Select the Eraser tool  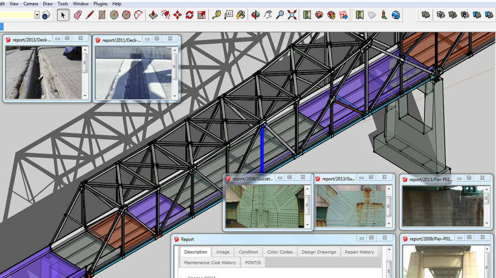[77, 15]
